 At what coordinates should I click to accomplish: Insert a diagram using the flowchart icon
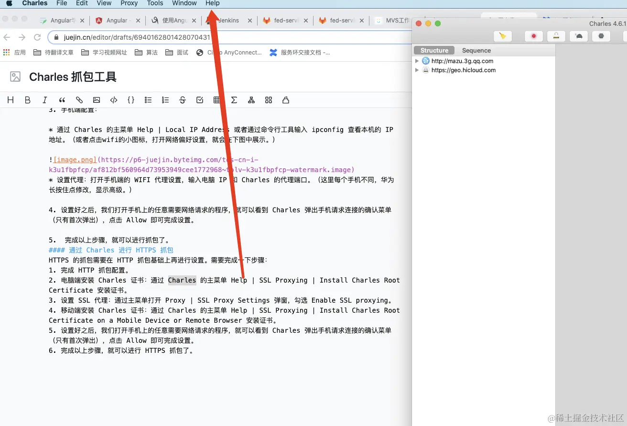[x=251, y=100]
